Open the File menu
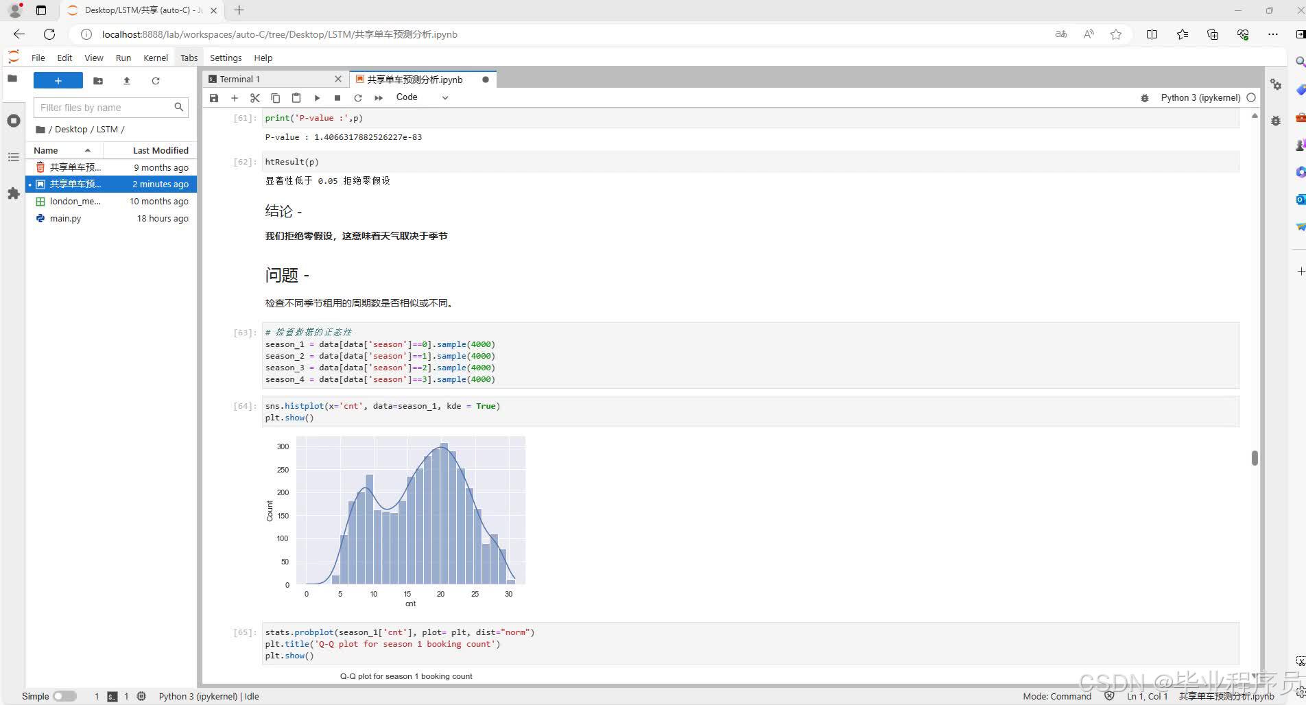Screen dimensions: 1306x705 point(38,58)
